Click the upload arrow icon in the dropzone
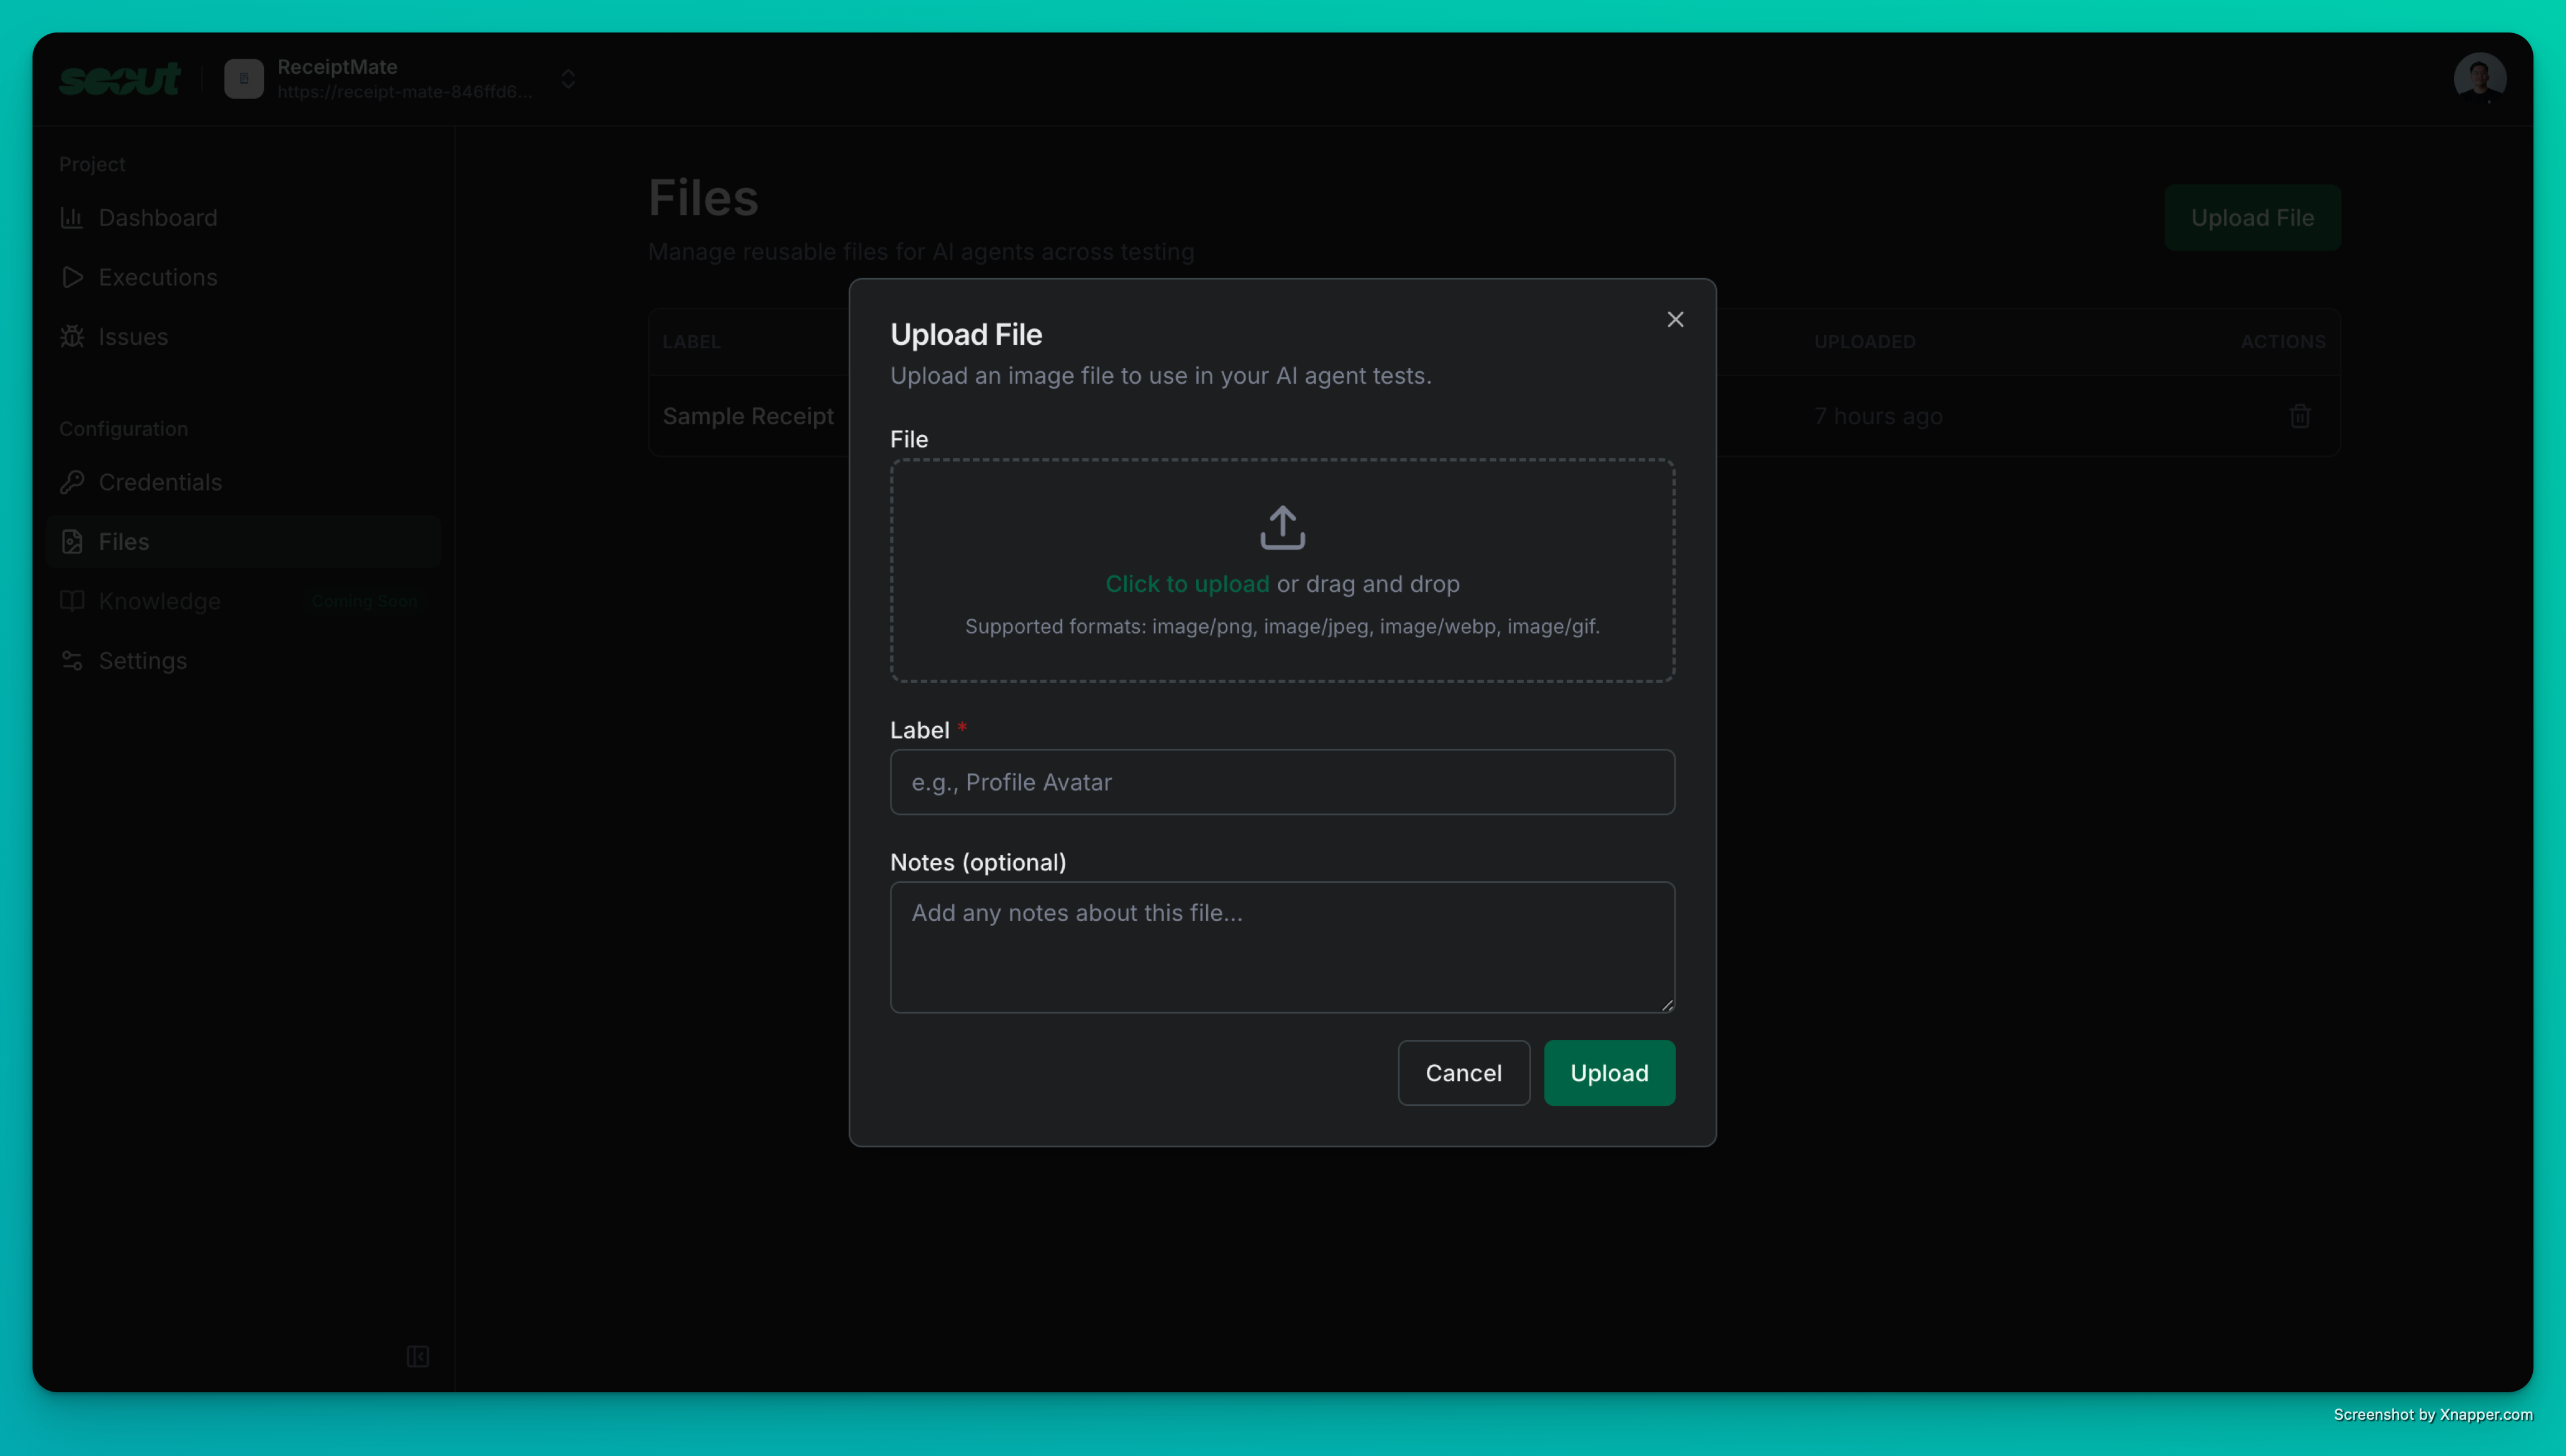 click(1282, 527)
